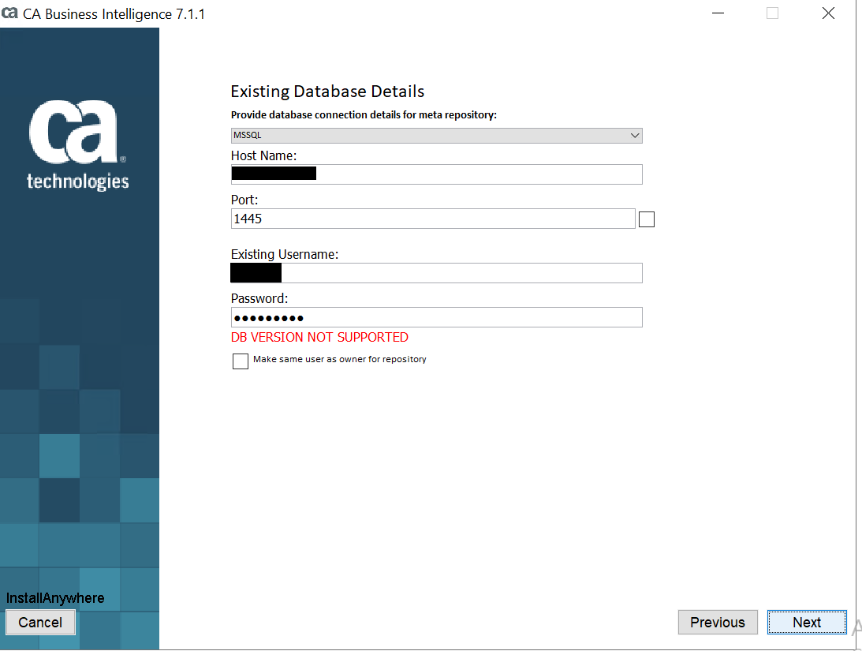Screen dimensions: 862x651
Task: Click the Make same user label text
Action: tap(340, 359)
